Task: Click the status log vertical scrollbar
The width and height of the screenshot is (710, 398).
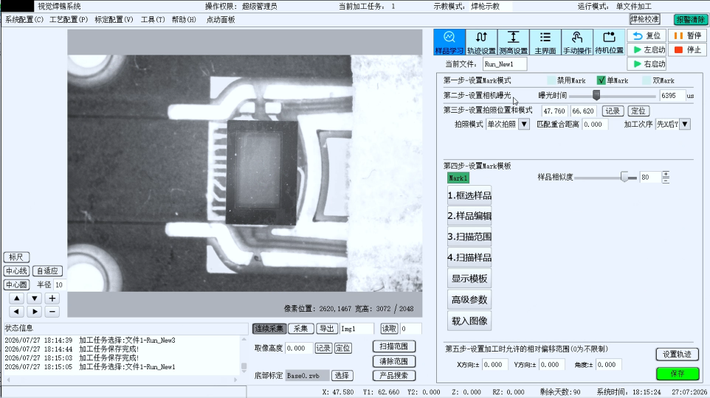Action: click(244, 354)
